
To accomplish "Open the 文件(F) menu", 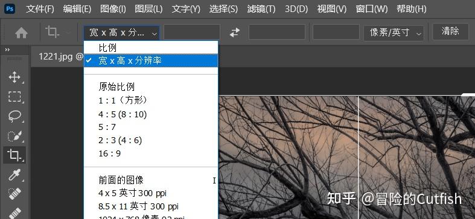I will [40, 9].
